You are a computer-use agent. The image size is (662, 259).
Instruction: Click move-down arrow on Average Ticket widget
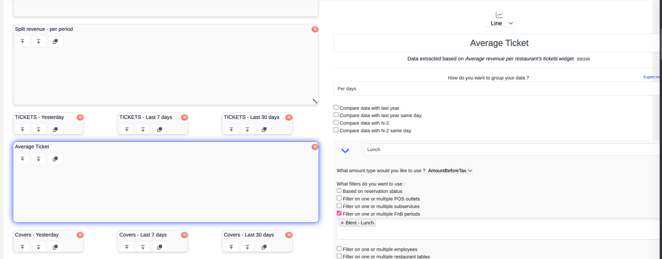click(x=39, y=159)
